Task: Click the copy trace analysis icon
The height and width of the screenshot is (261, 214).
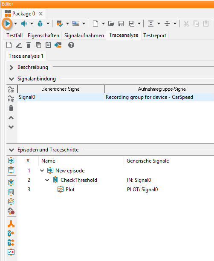Action: (x=38, y=45)
